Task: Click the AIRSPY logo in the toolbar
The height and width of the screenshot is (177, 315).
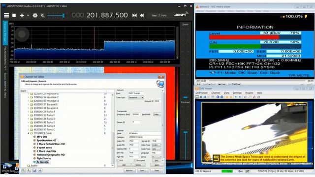Action: [181, 14]
